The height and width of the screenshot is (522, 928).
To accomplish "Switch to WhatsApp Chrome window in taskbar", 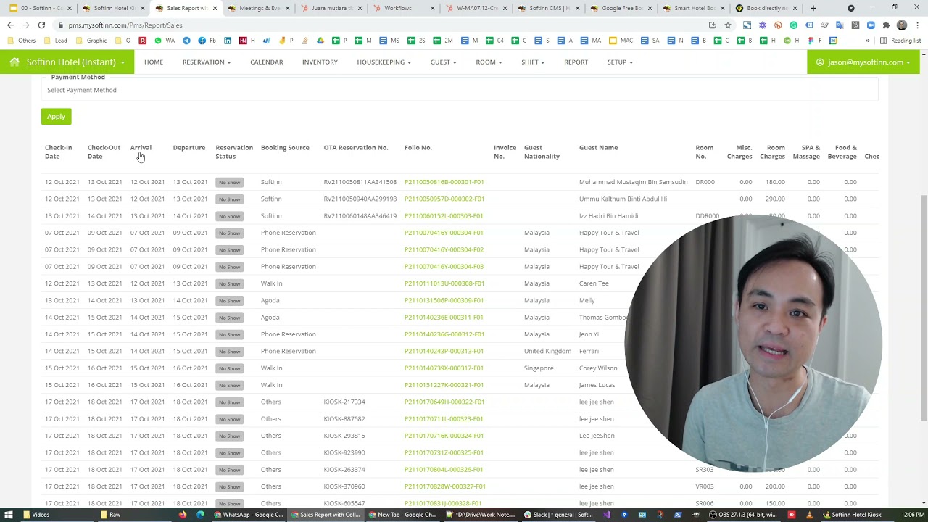I will click(x=249, y=515).
